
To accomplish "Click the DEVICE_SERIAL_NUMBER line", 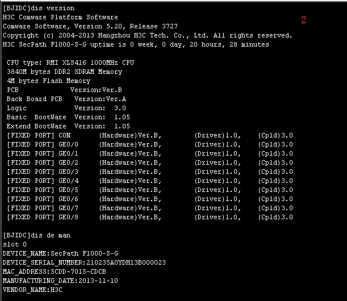I will (84, 262).
